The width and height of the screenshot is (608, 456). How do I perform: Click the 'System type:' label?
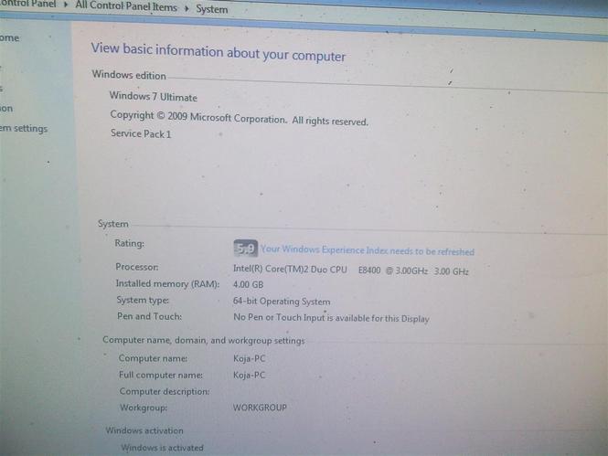pos(143,301)
